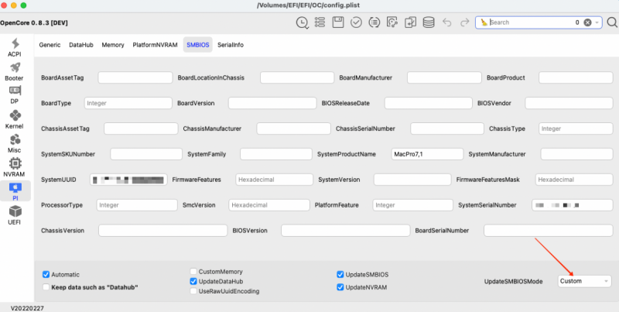
Task: Click the BoardVersion input field
Action: click(272, 103)
